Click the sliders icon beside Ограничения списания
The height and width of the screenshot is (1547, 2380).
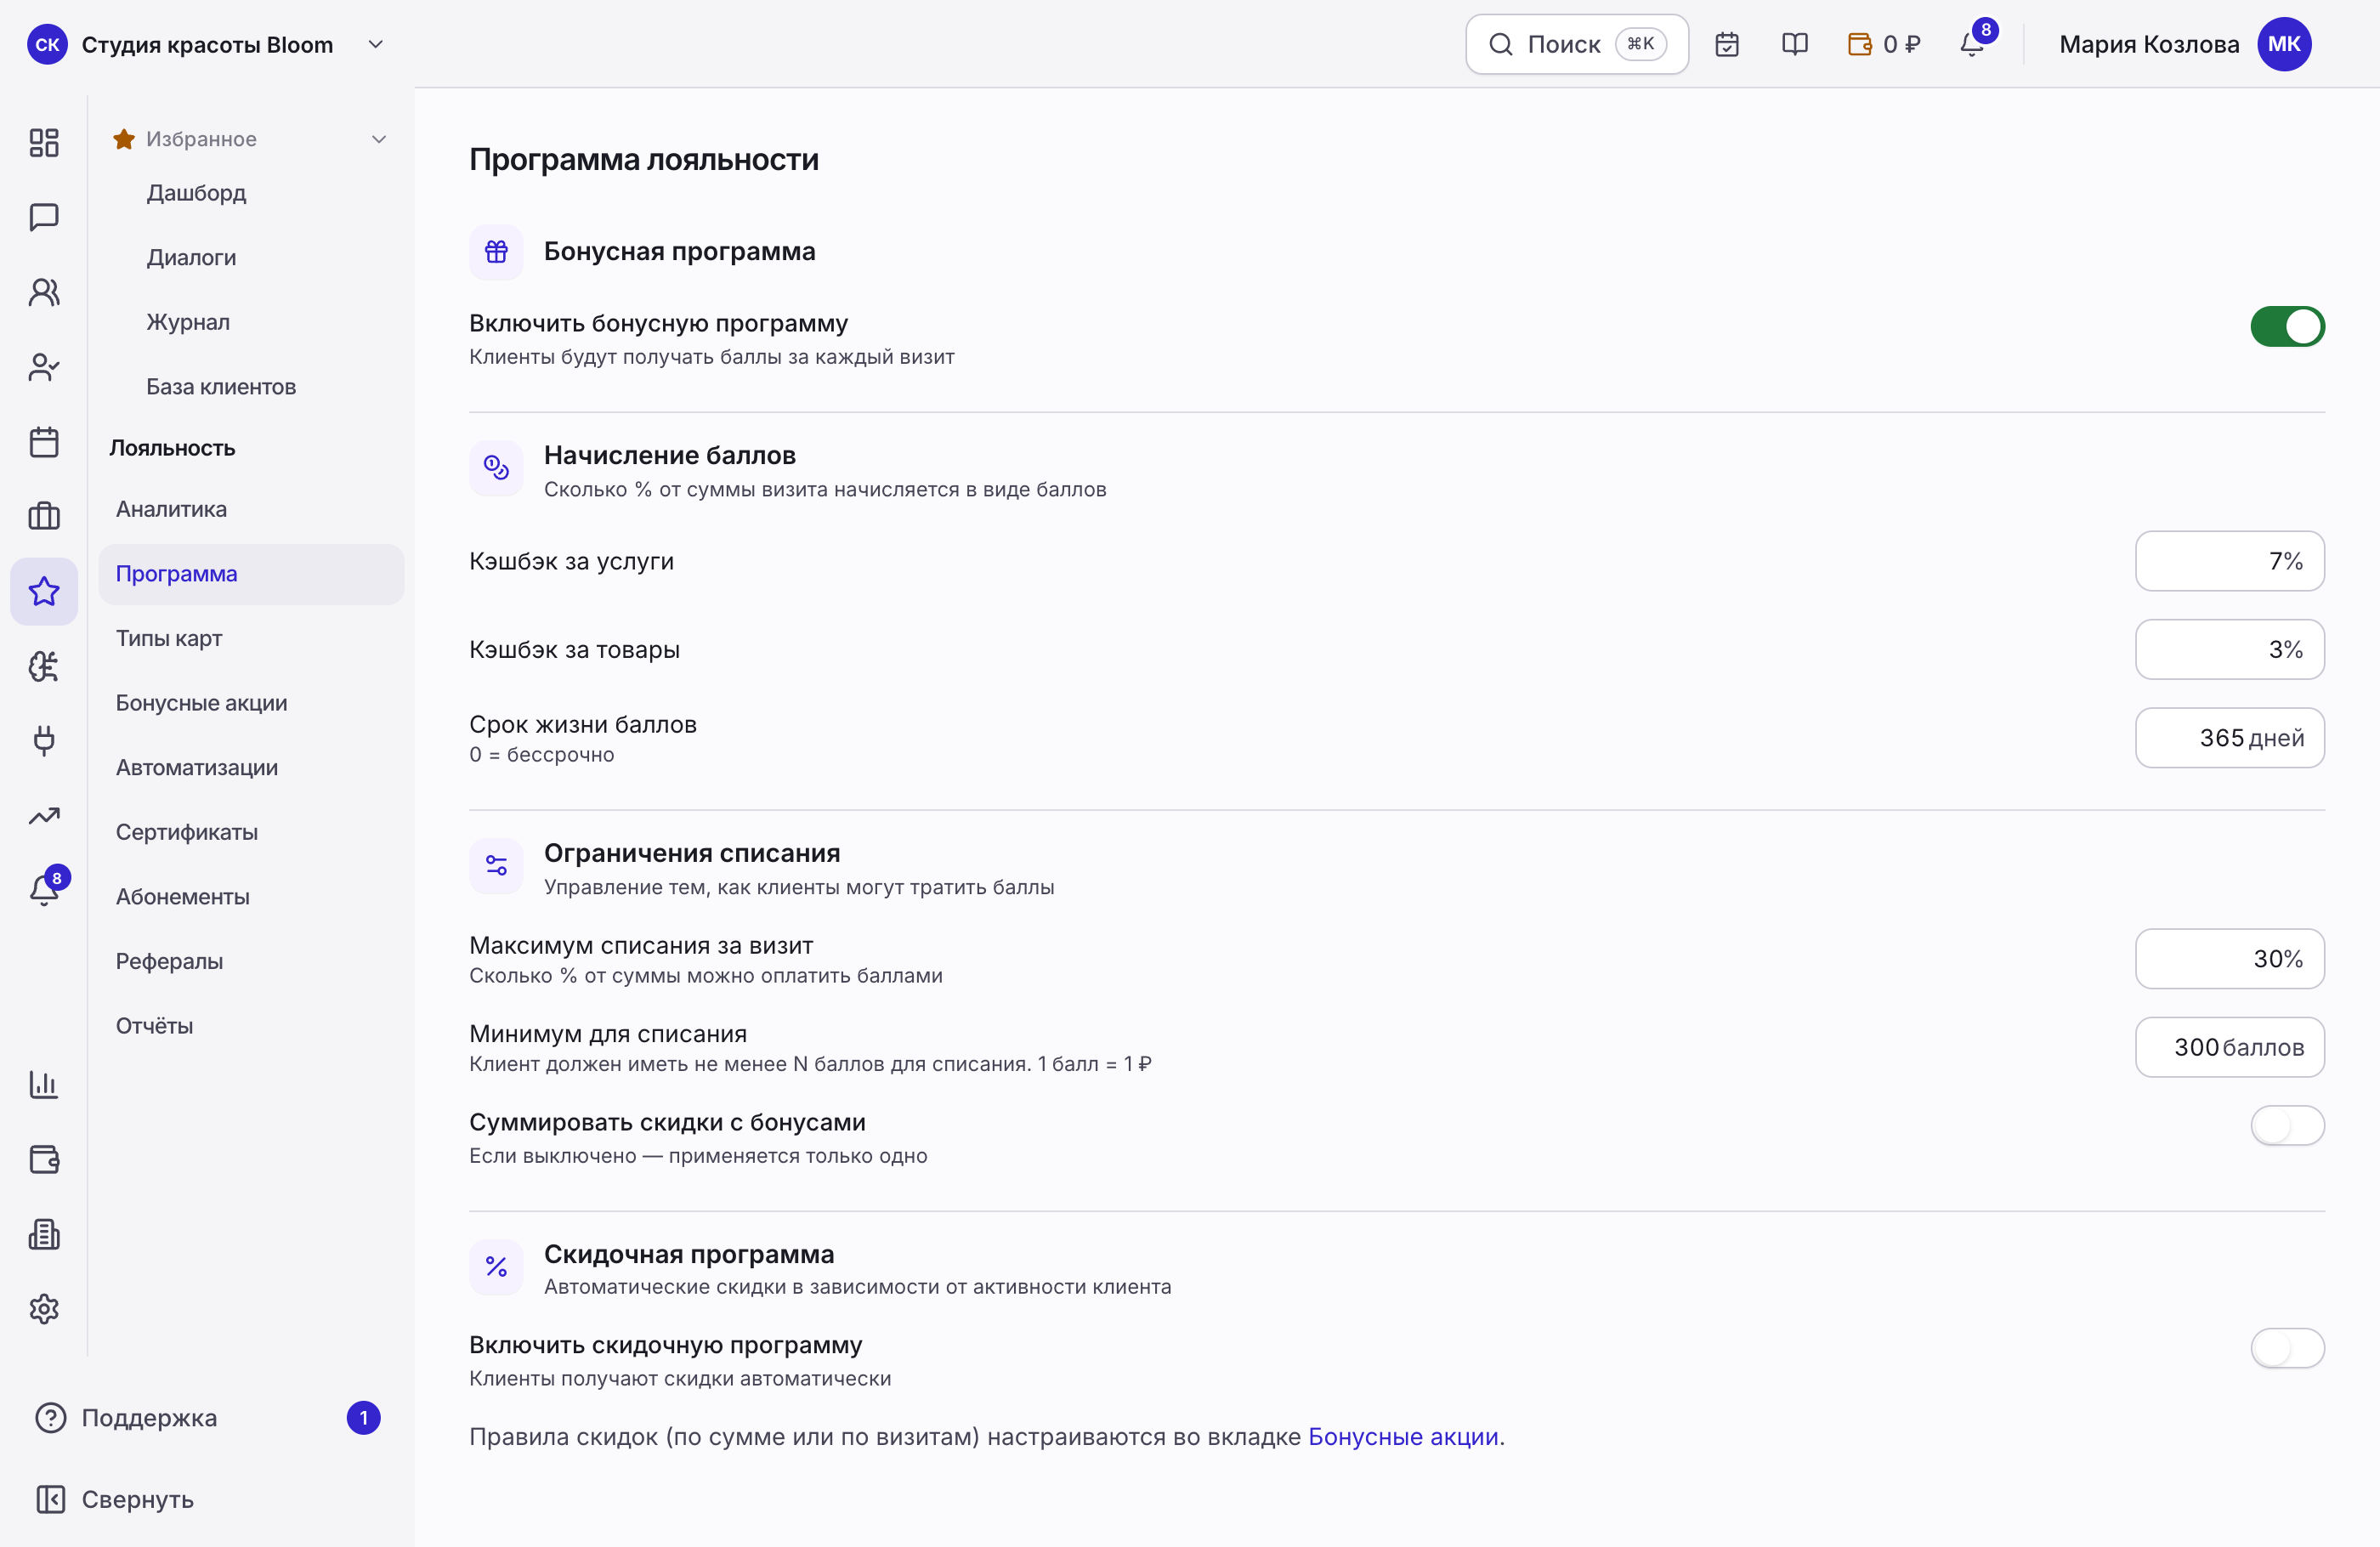[496, 866]
